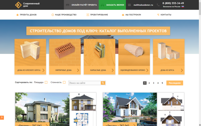This screenshot has width=201, height=126.
Task: Go to page 4
Action: pyautogui.click(x=158, y=83)
